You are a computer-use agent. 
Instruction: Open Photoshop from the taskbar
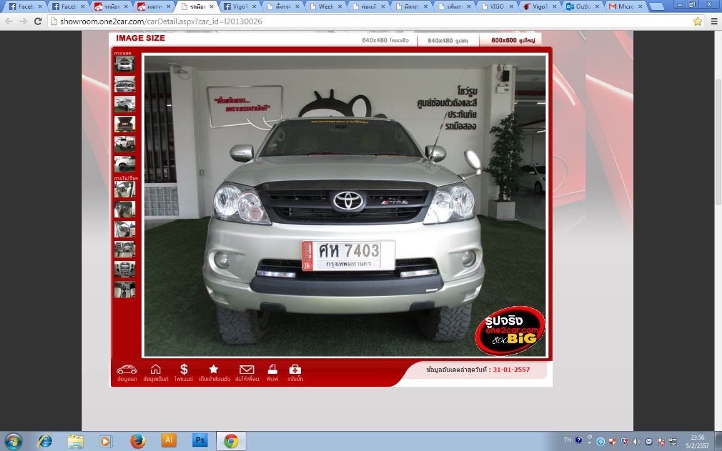[x=200, y=441]
